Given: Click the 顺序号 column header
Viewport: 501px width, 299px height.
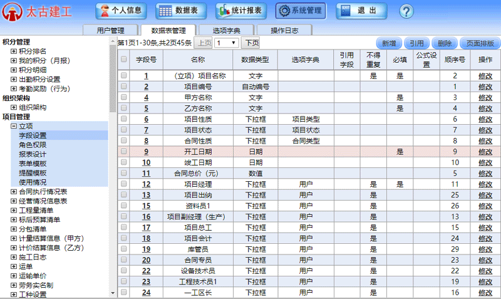Looking at the screenshot, I should pos(455,60).
